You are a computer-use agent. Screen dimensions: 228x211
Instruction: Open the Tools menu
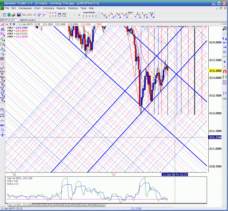[x=83, y=8]
